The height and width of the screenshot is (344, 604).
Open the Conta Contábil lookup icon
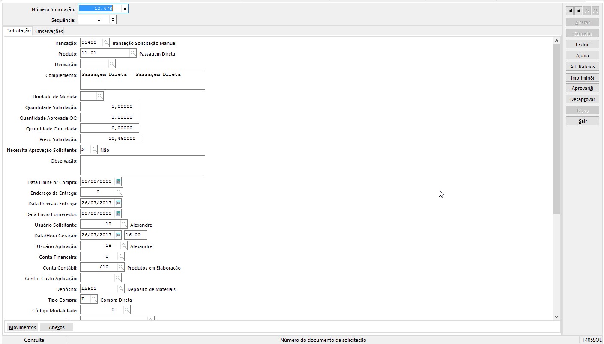pyautogui.click(x=121, y=267)
